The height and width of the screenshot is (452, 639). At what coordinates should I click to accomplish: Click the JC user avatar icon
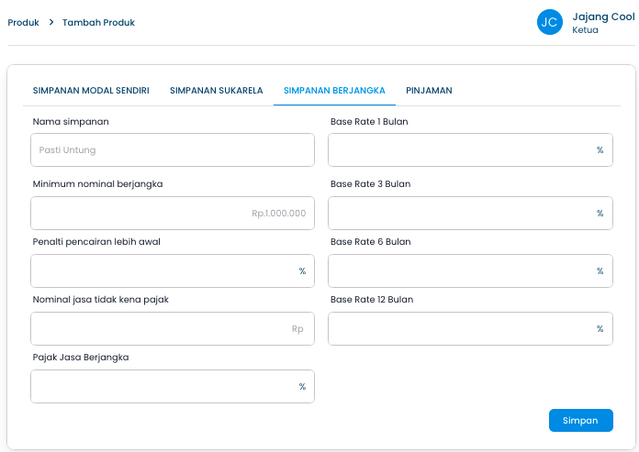coord(550,22)
